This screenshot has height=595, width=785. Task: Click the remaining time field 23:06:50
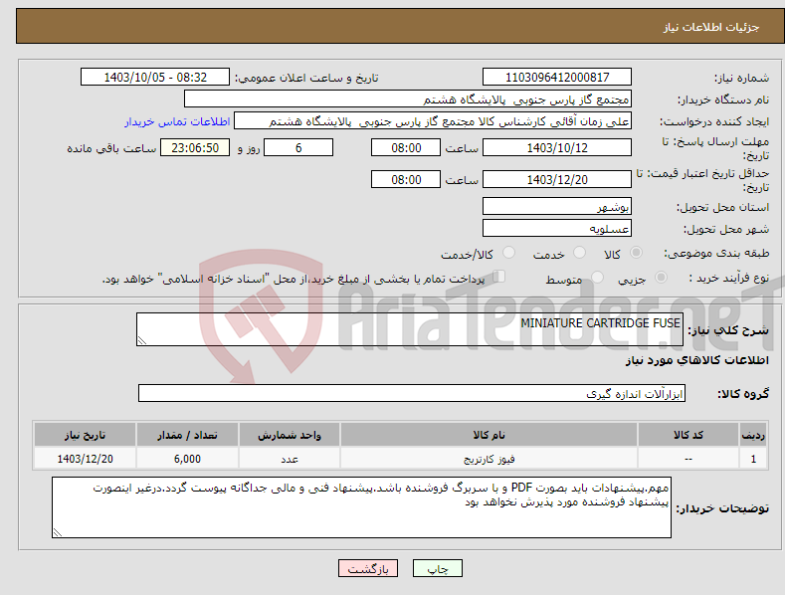pyautogui.click(x=195, y=147)
